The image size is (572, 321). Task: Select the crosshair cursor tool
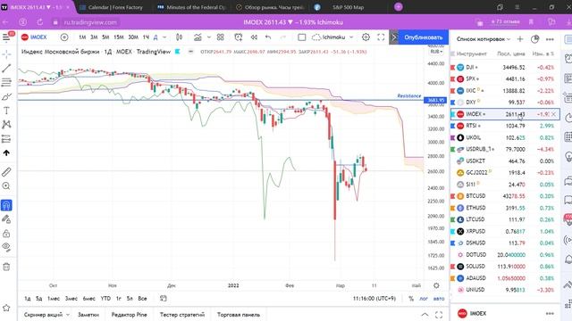(6, 54)
